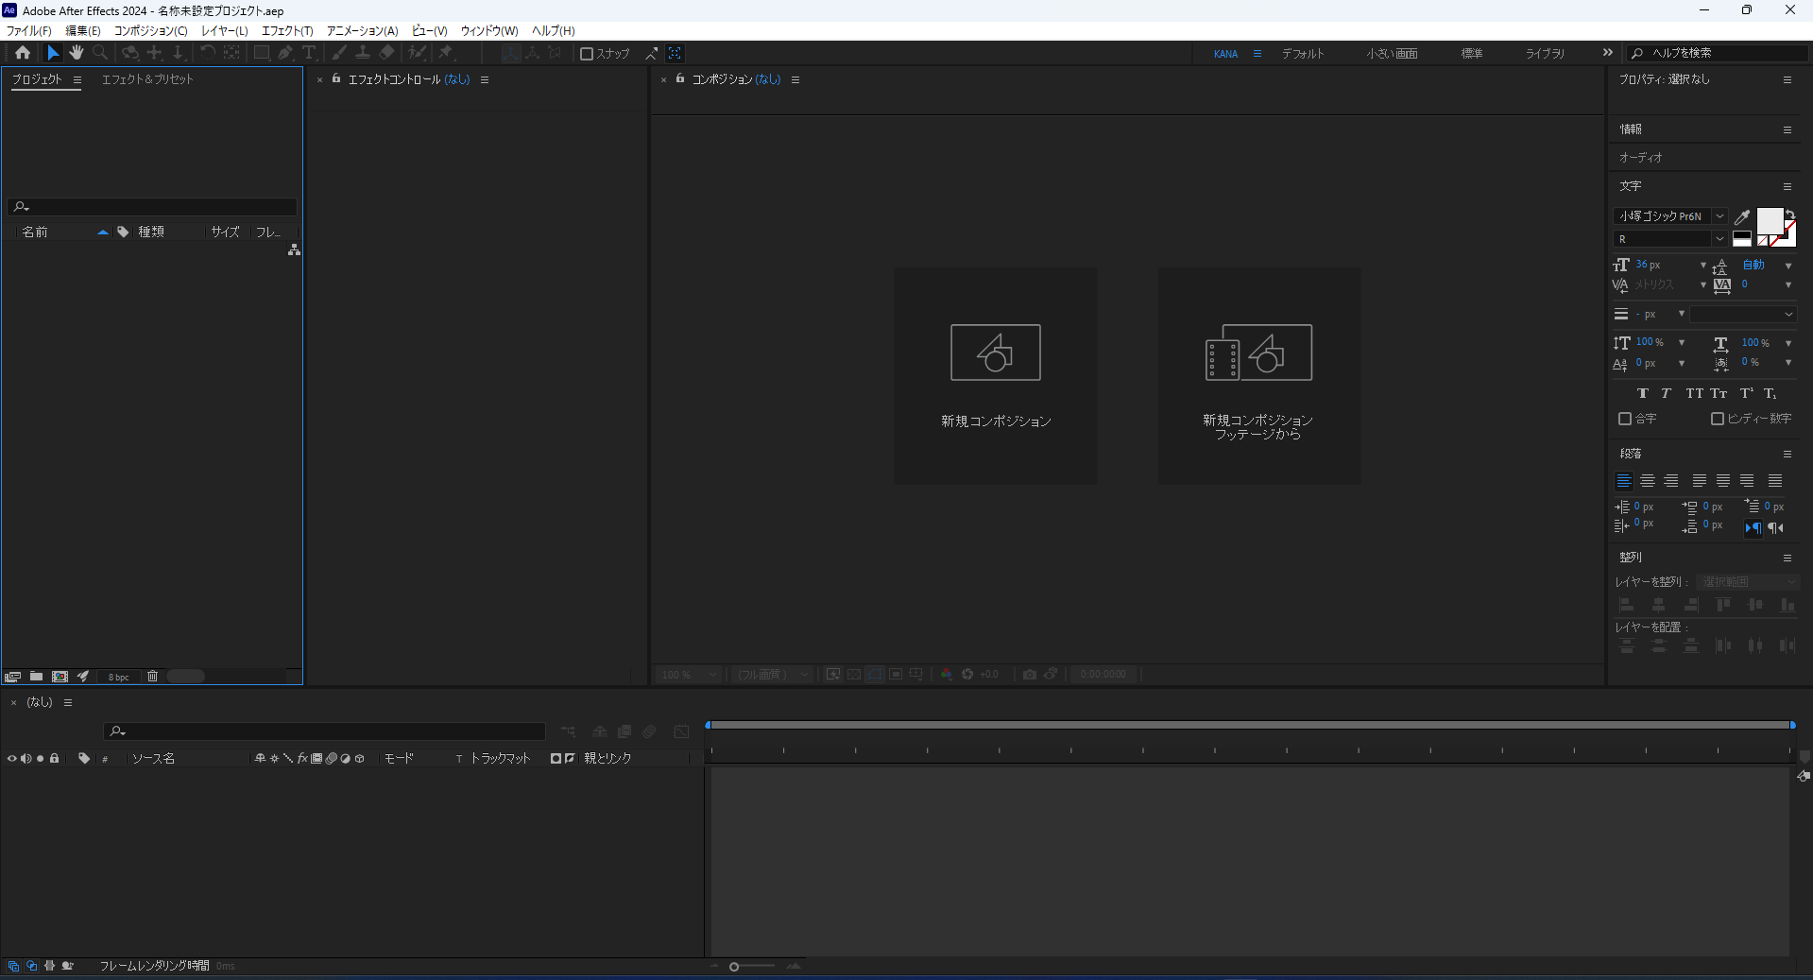Click the 8 bpc color depth button
This screenshot has height=980, width=1813.
click(x=118, y=677)
